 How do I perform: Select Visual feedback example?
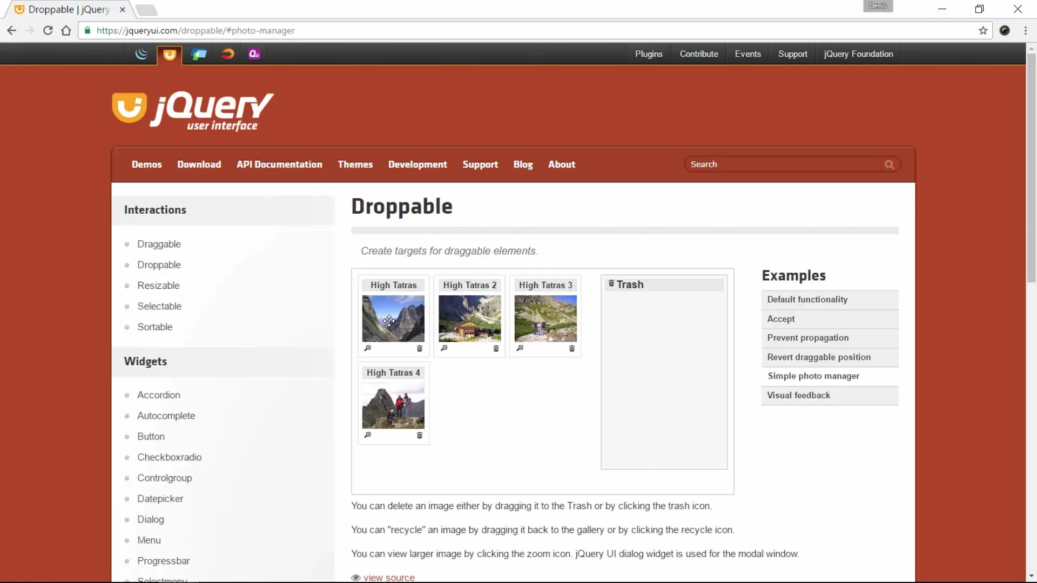click(830, 396)
